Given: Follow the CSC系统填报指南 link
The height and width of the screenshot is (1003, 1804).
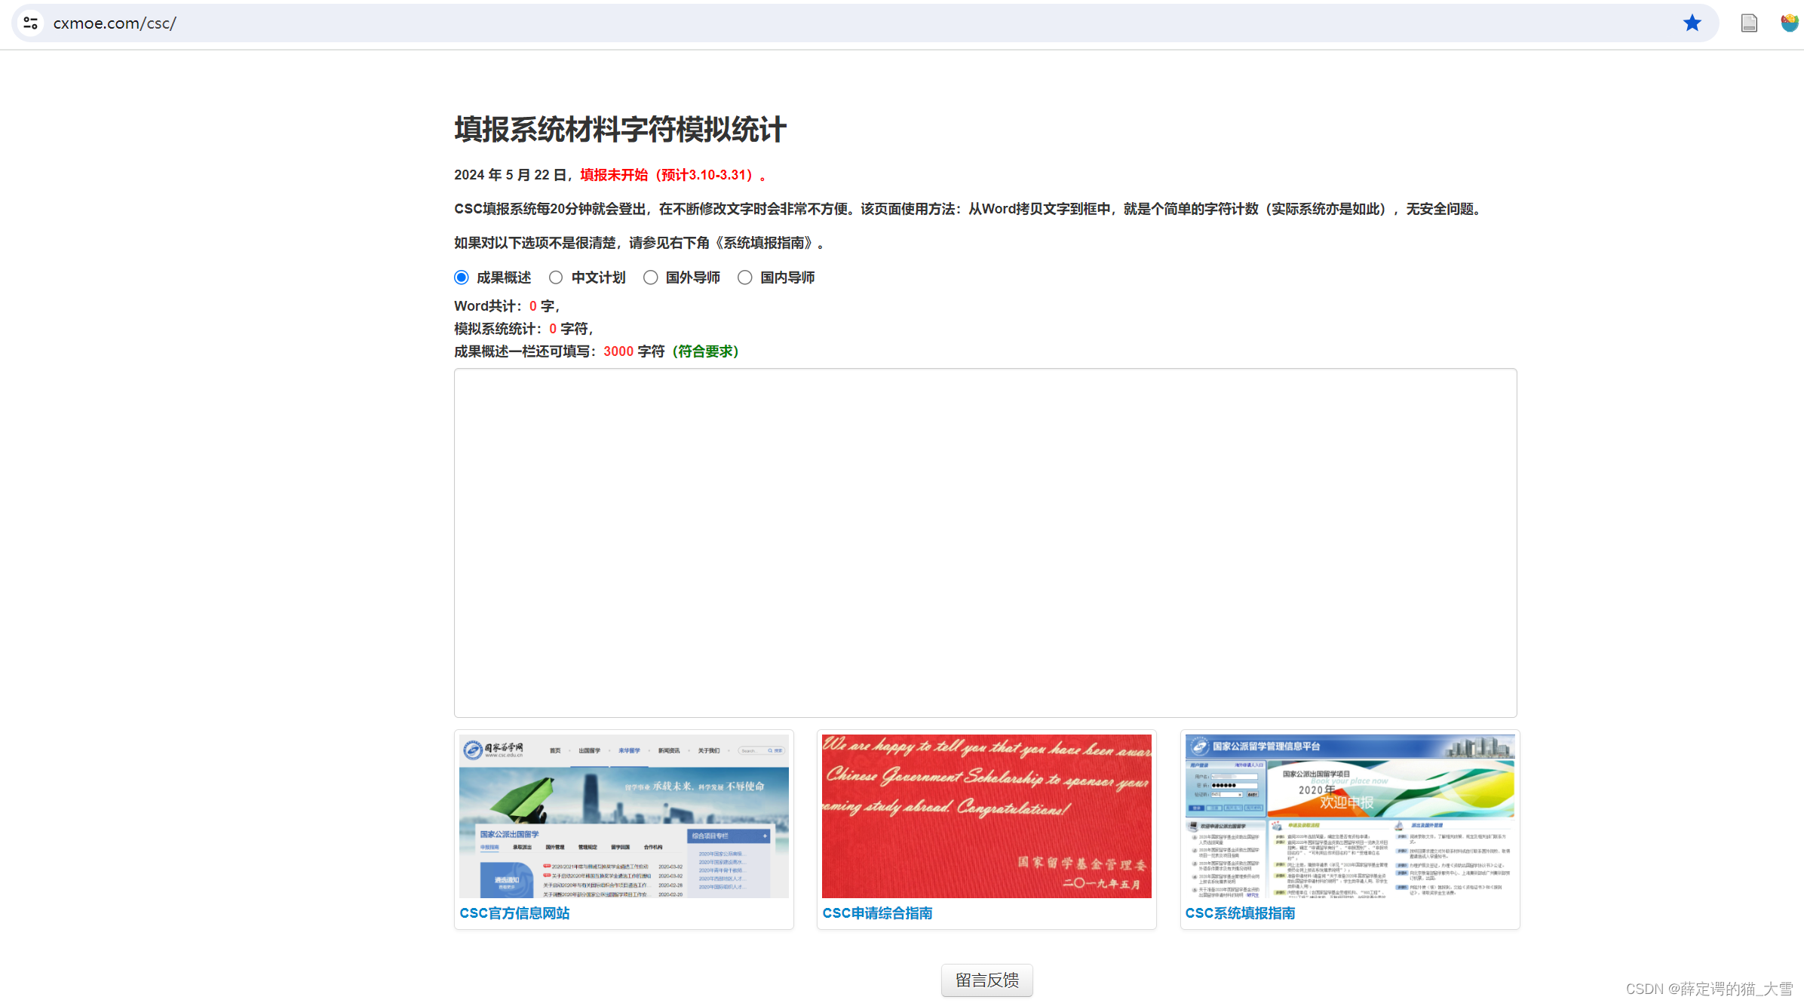Looking at the screenshot, I should (1240, 913).
